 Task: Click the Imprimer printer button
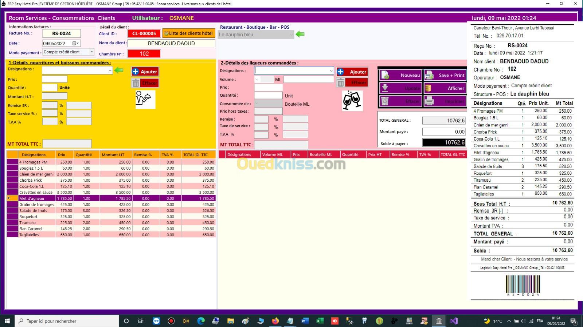pos(445,101)
